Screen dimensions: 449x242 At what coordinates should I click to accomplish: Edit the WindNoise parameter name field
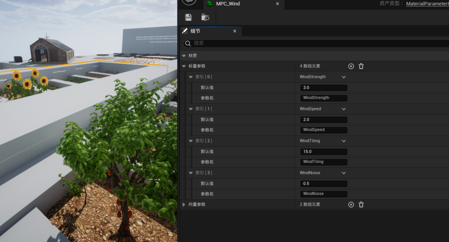[323, 194]
